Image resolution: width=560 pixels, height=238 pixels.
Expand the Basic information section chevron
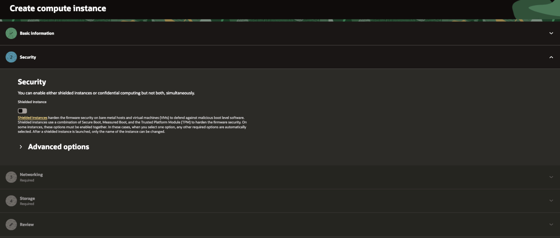551,33
